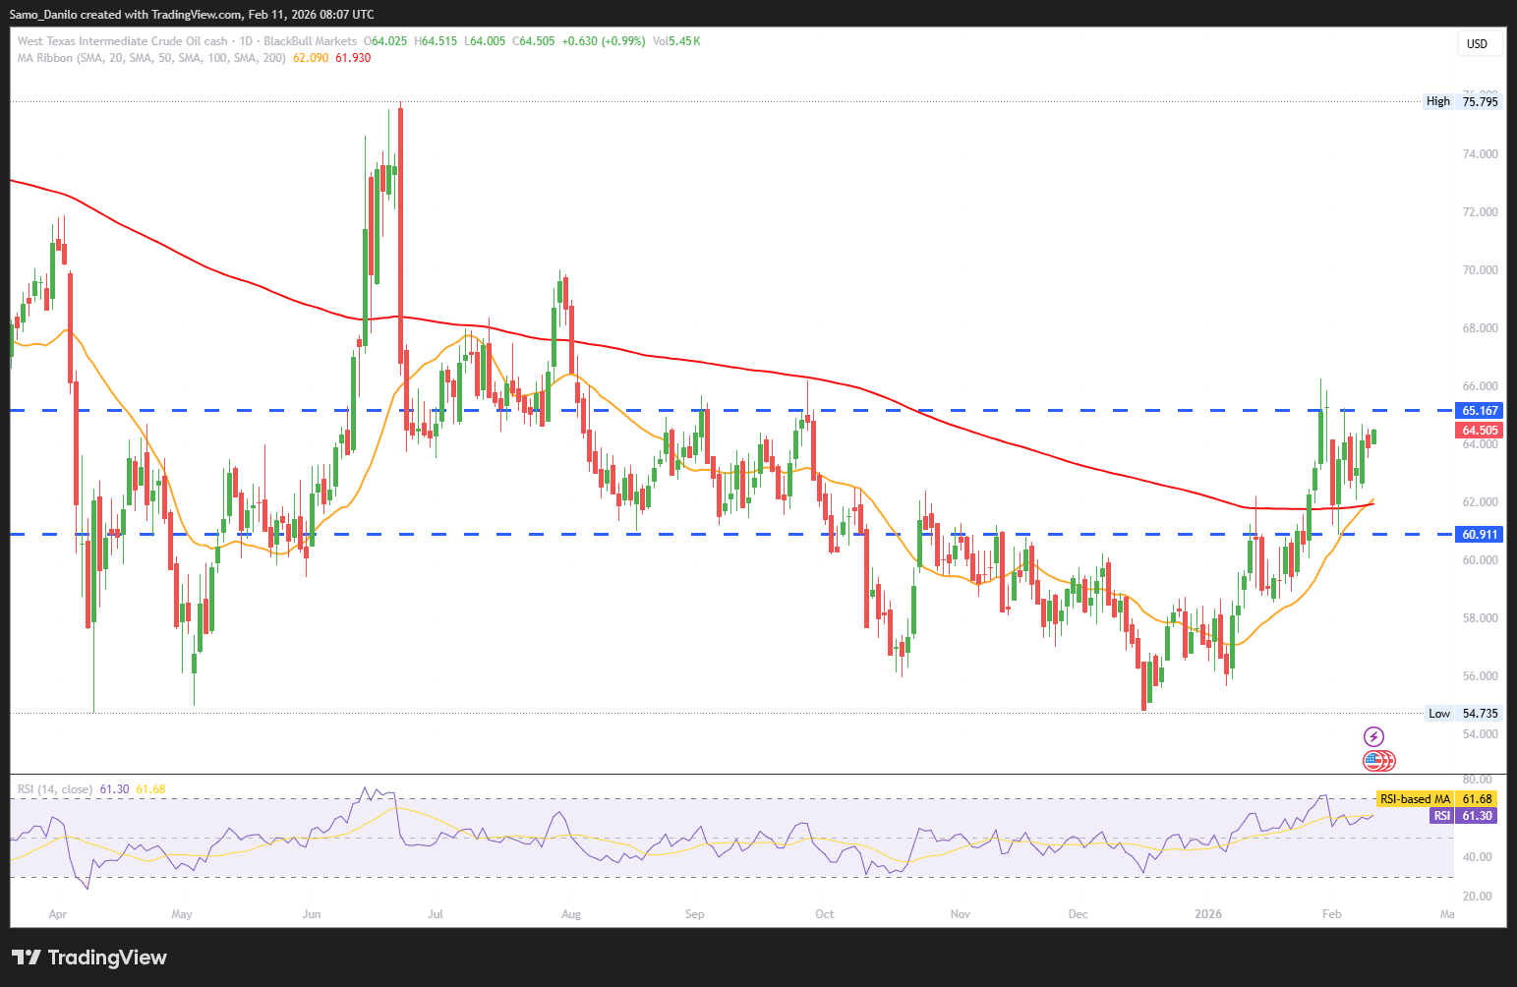Click the TradingView logo in the footer
1517x987 pixels.
pyautogui.click(x=88, y=958)
